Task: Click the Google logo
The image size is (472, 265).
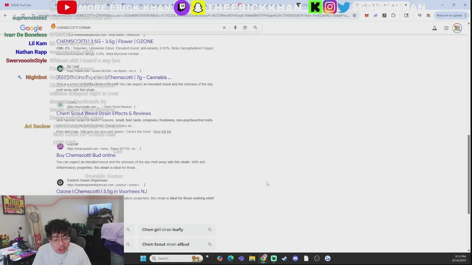Action: click(x=31, y=28)
